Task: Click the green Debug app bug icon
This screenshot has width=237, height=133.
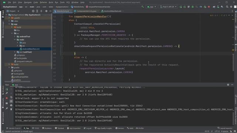Action: click(193, 7)
